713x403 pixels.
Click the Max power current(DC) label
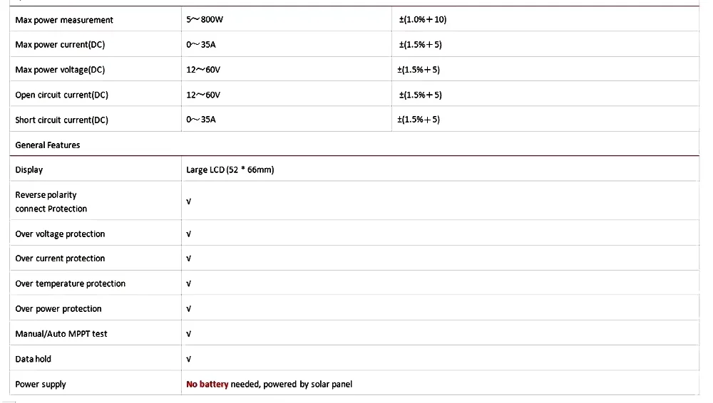point(60,45)
